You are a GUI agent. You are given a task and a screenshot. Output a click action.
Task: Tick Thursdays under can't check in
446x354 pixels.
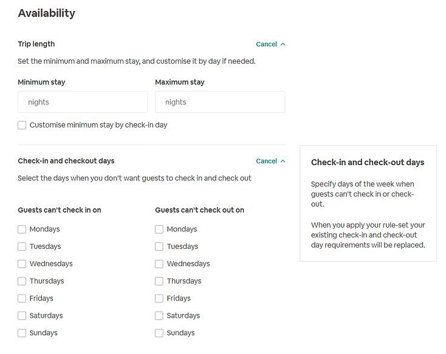[22, 281]
